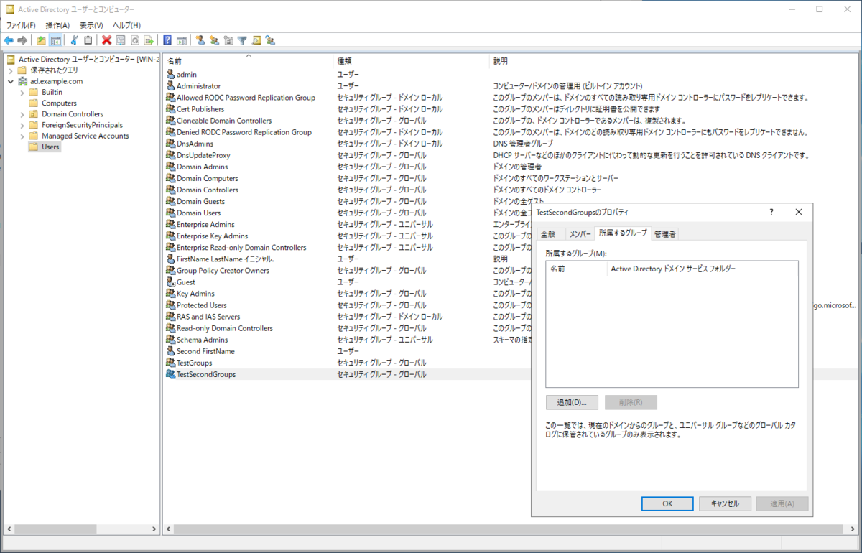Open the 操作 menu

tap(57, 24)
